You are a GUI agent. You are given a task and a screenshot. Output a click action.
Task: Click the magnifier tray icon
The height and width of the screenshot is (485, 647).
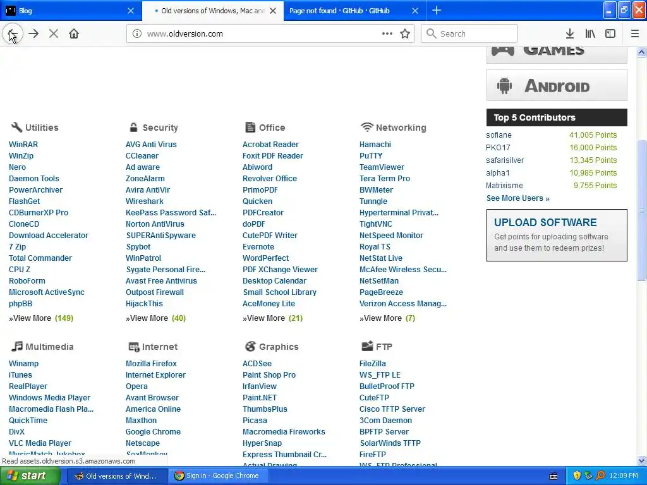pos(601,476)
